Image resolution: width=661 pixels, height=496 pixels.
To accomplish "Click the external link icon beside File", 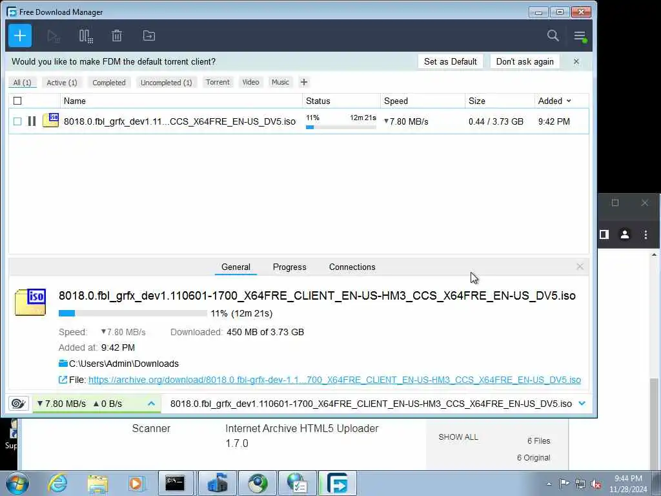I will [63, 380].
